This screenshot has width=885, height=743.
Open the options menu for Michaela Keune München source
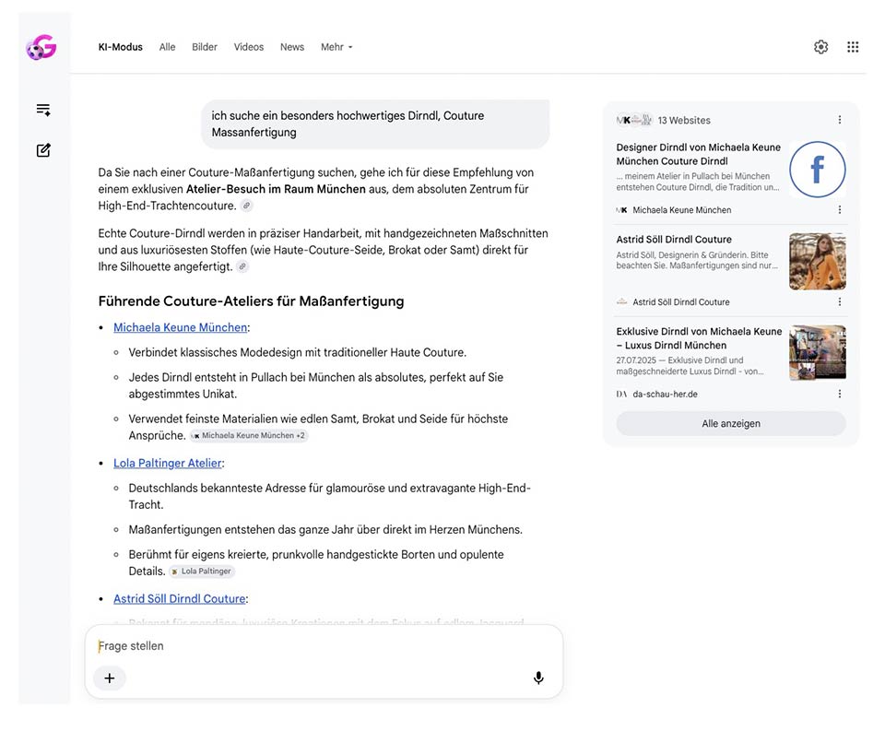pos(839,209)
